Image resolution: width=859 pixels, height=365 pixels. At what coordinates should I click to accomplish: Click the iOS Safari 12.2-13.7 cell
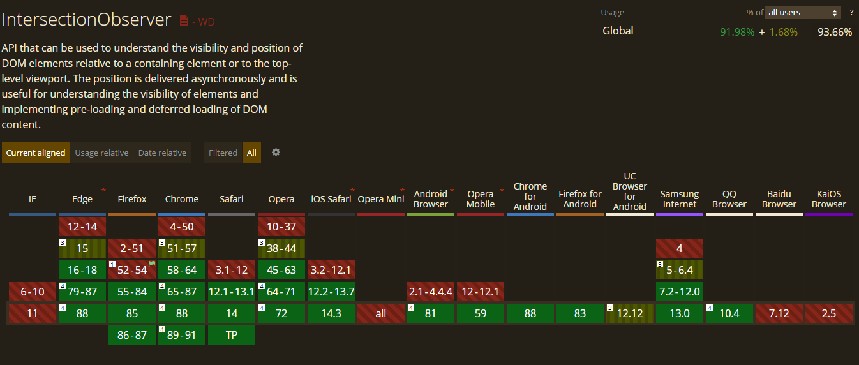point(331,292)
